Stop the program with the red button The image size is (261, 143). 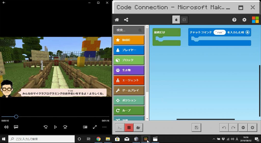point(129,127)
